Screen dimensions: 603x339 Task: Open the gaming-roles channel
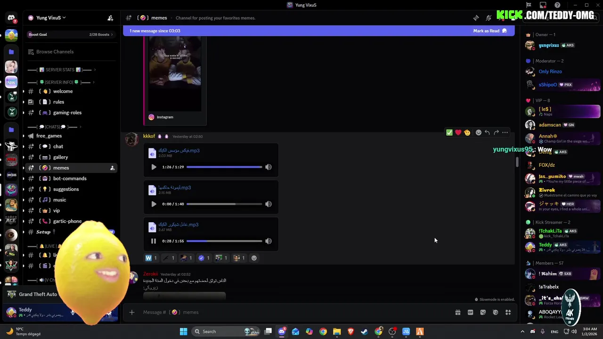pyautogui.click(x=71, y=113)
